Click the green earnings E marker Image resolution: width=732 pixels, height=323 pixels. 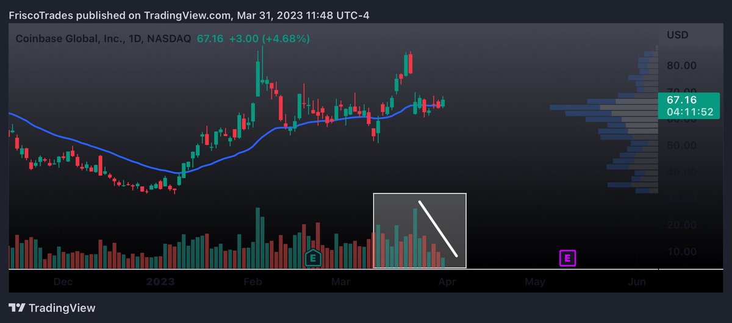coord(313,258)
